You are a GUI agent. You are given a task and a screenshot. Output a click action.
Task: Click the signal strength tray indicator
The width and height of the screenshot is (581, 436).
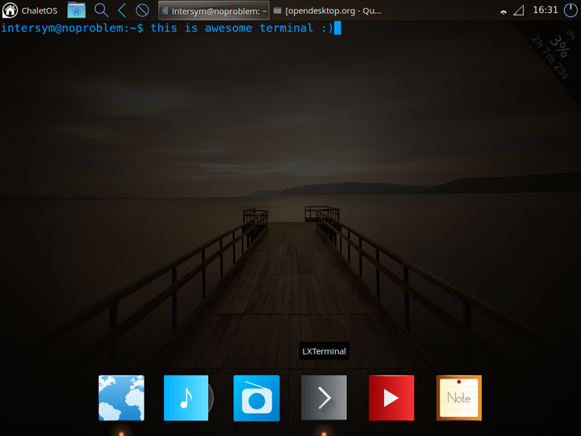tap(519, 10)
